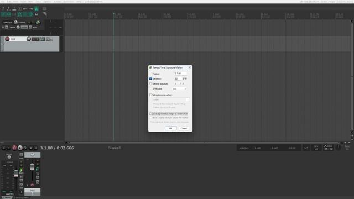Screen dimensions: 354x199
Task: Click the transport BPM field
Action: [316, 148]
